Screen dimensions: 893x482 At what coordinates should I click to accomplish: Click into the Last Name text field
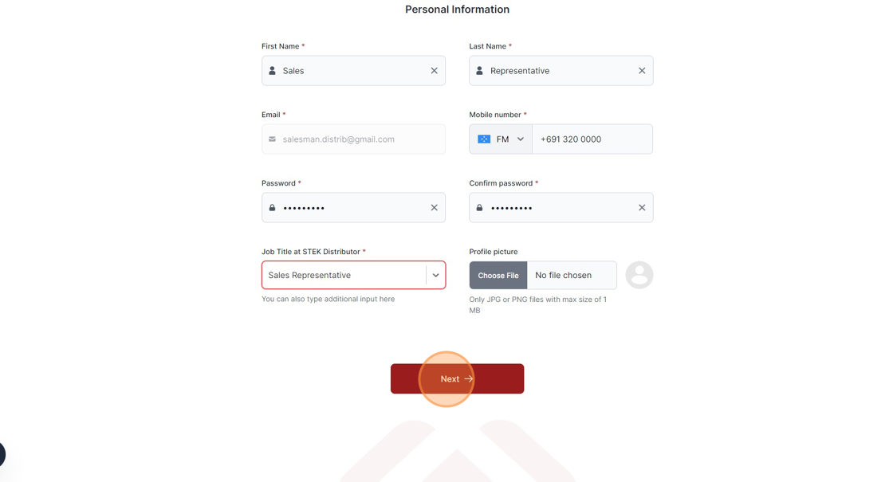tap(561, 71)
